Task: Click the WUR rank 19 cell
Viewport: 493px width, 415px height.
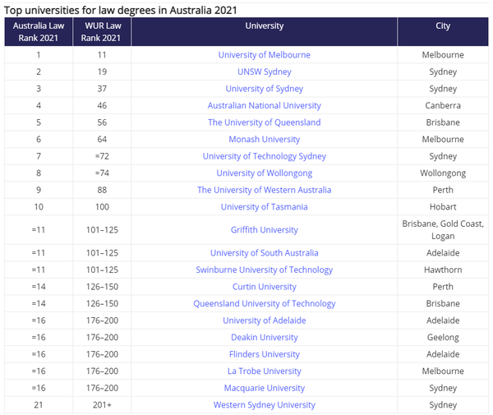Action: (102, 71)
